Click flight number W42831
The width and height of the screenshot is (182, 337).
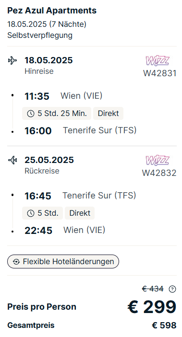pos(160,73)
